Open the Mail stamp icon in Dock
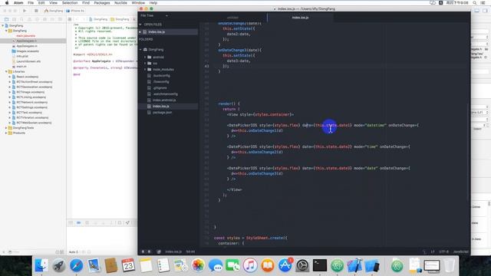The image size is (491, 276). point(94,266)
